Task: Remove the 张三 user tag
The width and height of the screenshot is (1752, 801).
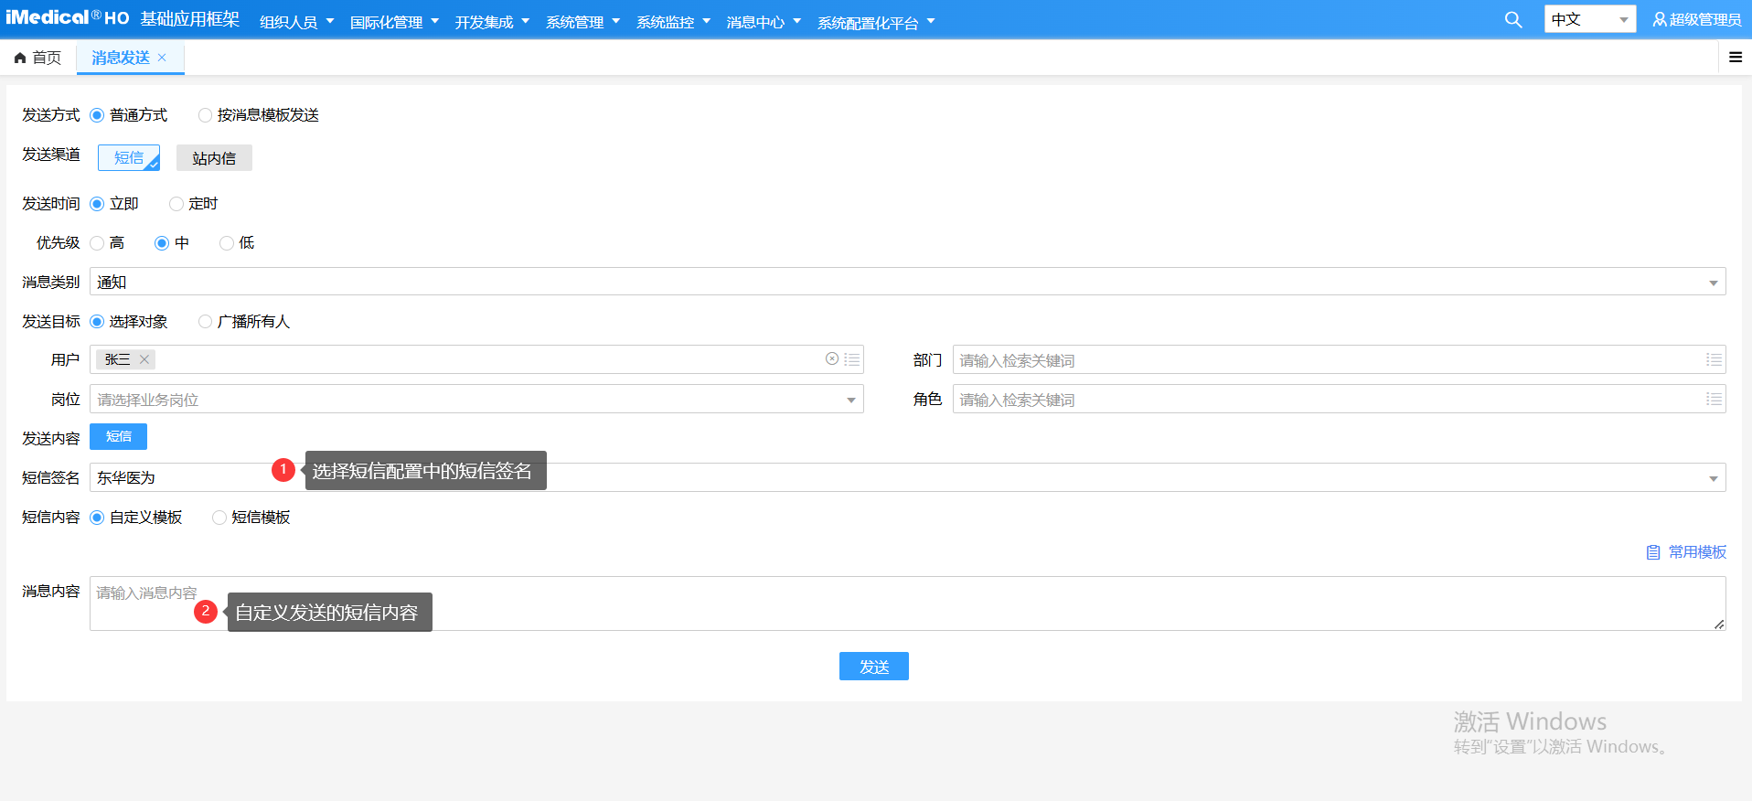Action: [144, 359]
